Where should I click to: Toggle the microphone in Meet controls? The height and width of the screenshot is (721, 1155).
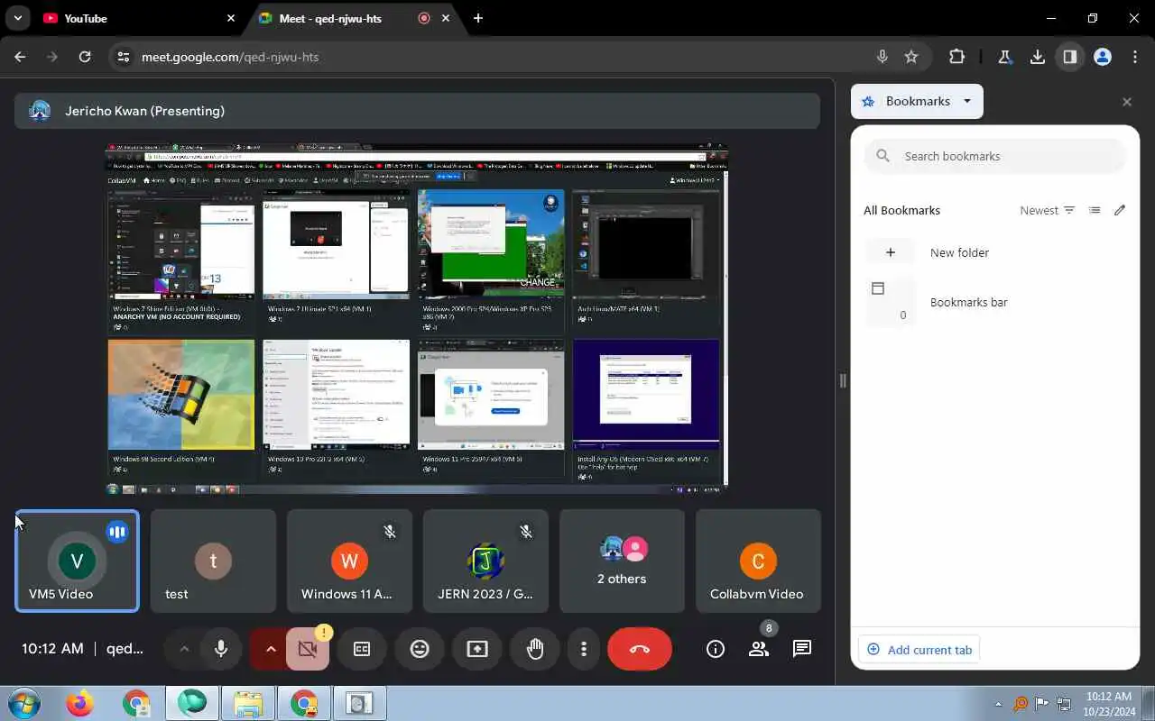221,649
